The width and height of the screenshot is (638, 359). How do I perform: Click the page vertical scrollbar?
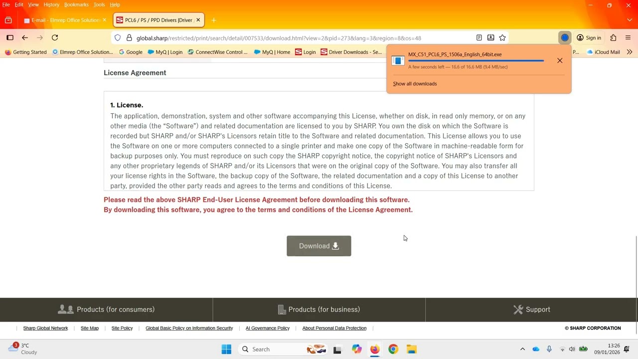(636, 284)
